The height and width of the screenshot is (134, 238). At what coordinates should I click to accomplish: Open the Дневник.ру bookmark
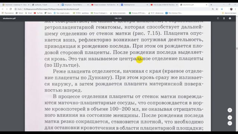click(156, 13)
